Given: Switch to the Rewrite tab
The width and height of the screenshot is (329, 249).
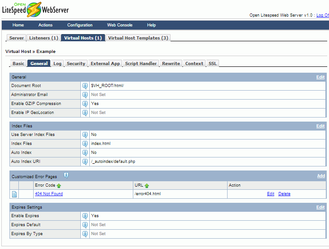Looking at the screenshot, I should (171, 64).
